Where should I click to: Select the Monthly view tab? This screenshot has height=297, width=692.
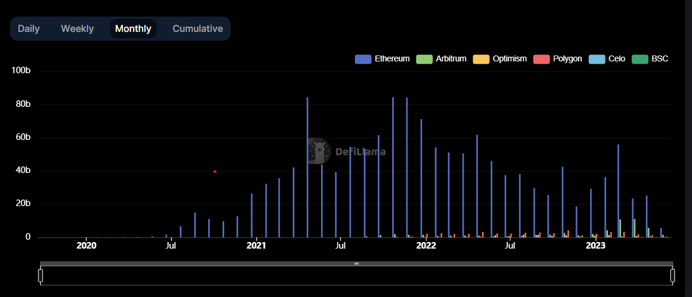point(133,29)
